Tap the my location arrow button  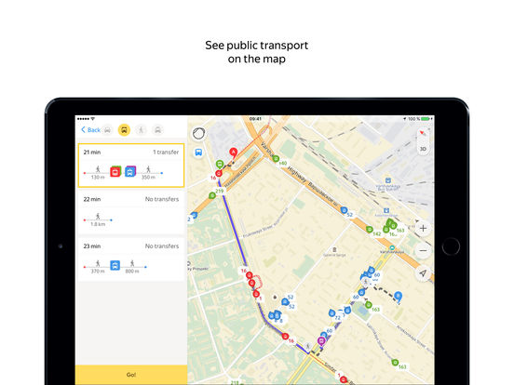pos(423,273)
